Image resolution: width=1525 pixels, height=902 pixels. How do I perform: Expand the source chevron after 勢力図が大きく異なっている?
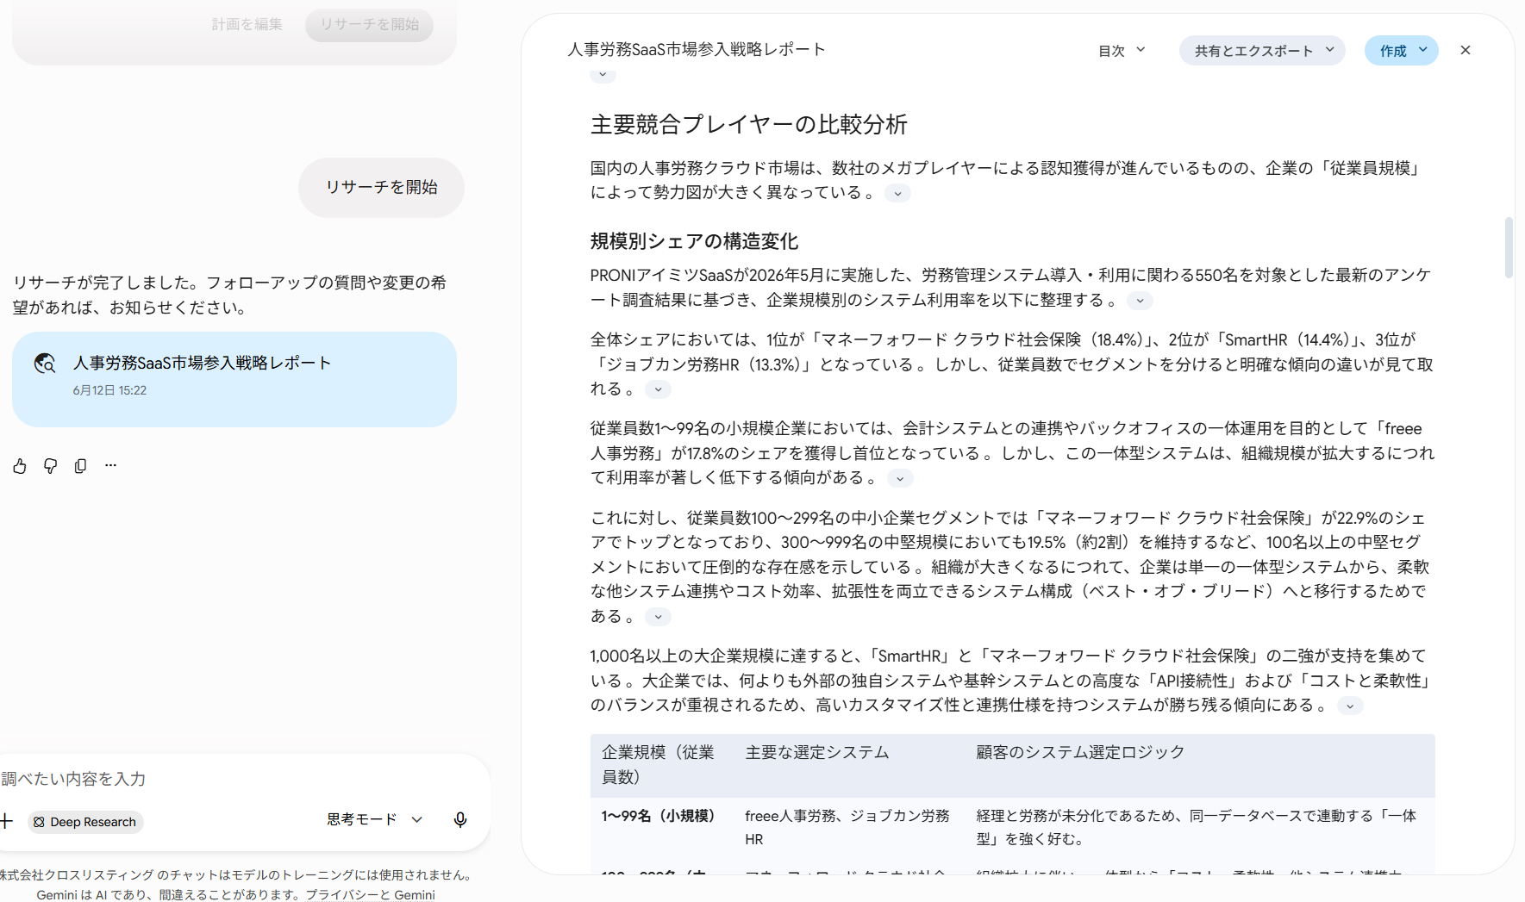click(x=897, y=193)
